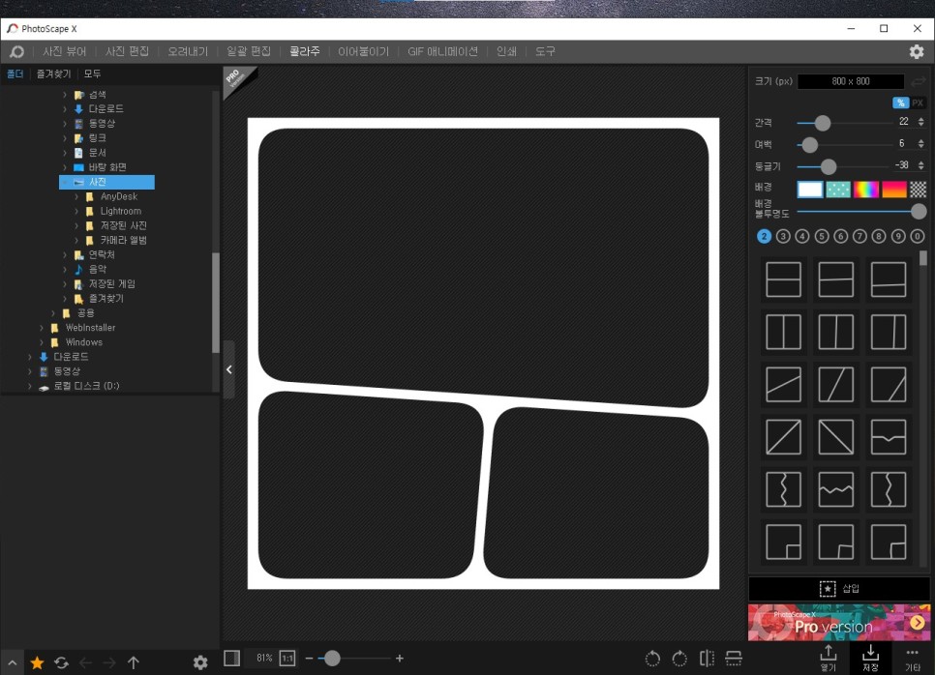935x675 pixels.
Task: Click the fit-to-window icon beside 81%
Action: pyautogui.click(x=232, y=659)
